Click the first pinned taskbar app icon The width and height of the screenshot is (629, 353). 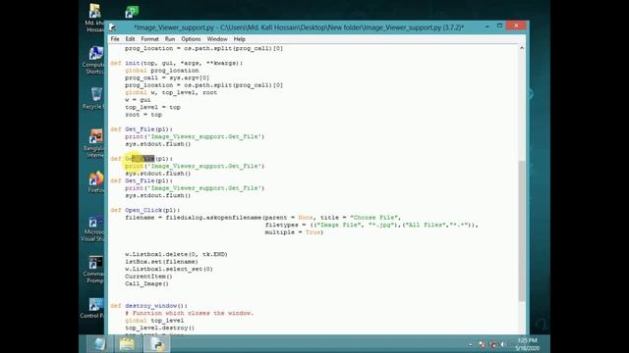pyautogui.click(x=99, y=344)
